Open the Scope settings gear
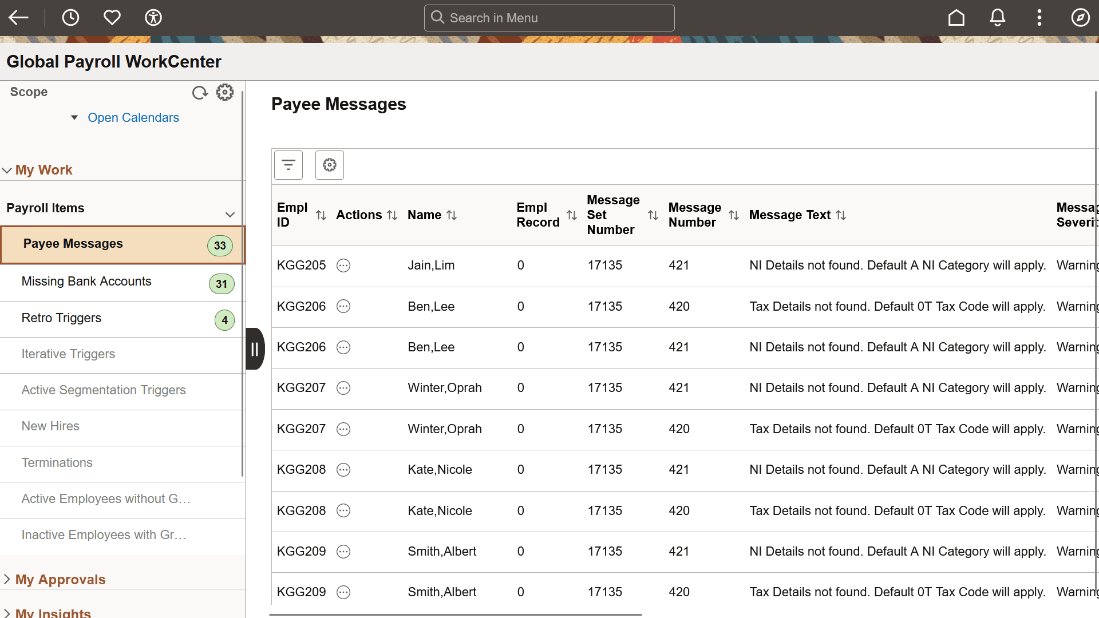The height and width of the screenshot is (618, 1099). point(224,92)
